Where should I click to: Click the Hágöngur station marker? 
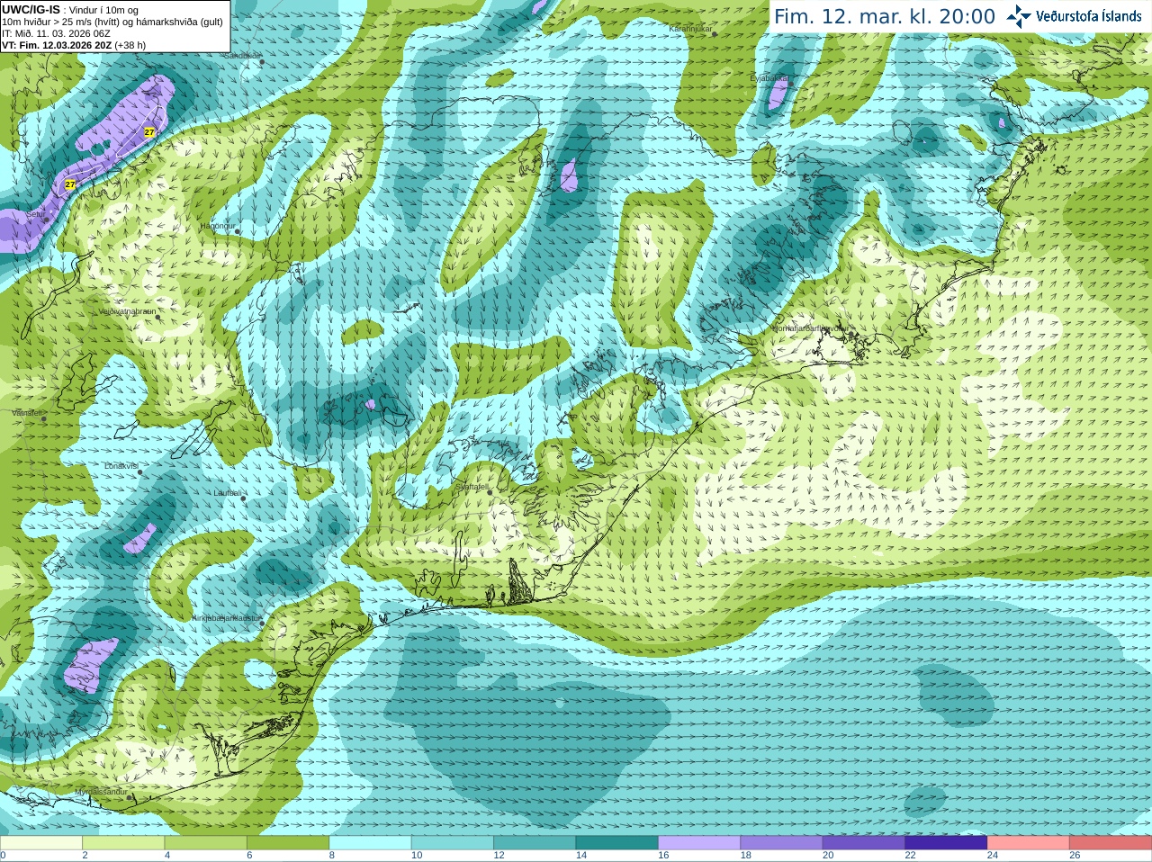pyautogui.click(x=238, y=231)
